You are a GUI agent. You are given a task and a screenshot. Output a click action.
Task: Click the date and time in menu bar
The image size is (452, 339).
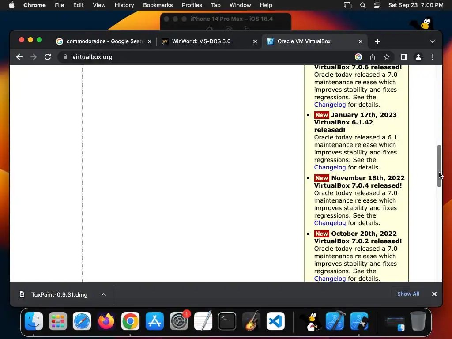pyautogui.click(x=416, y=5)
